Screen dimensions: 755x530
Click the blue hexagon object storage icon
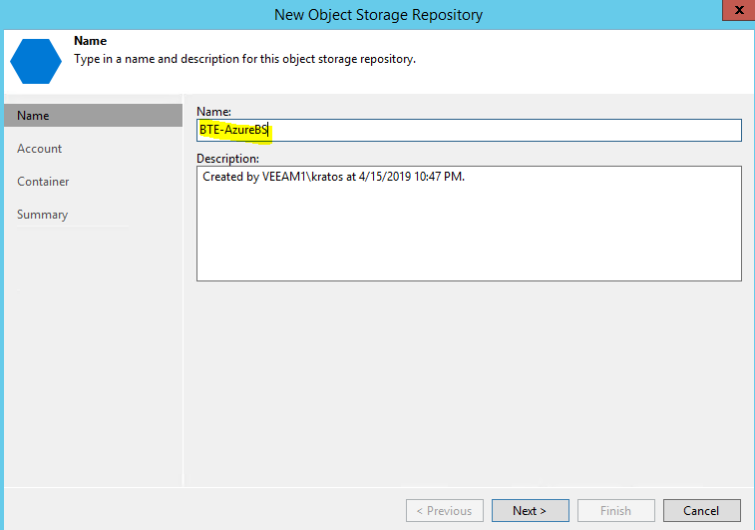coord(36,61)
